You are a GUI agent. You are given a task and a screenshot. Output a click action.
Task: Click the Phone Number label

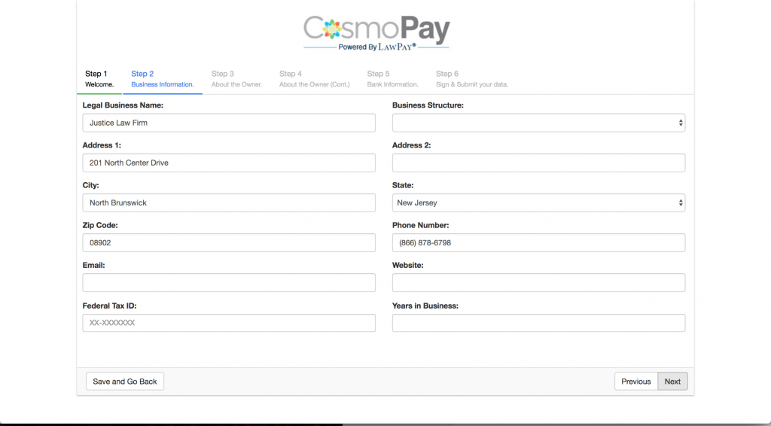[420, 225]
